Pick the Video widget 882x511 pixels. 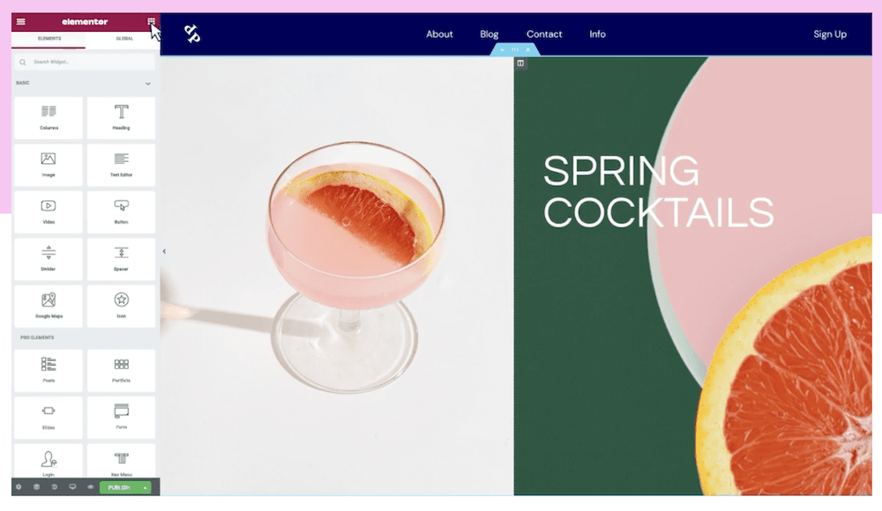[x=49, y=212]
